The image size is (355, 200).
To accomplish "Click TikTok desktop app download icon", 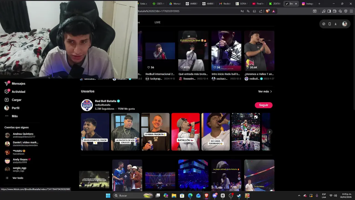I will click(x=336, y=24).
